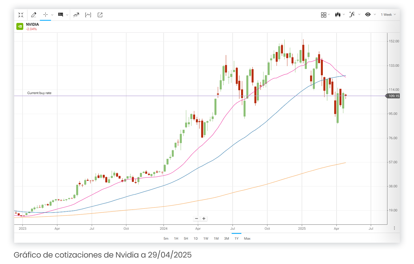The width and height of the screenshot is (414, 264).
Task: Open the comment annotation tool
Action: 60,15
